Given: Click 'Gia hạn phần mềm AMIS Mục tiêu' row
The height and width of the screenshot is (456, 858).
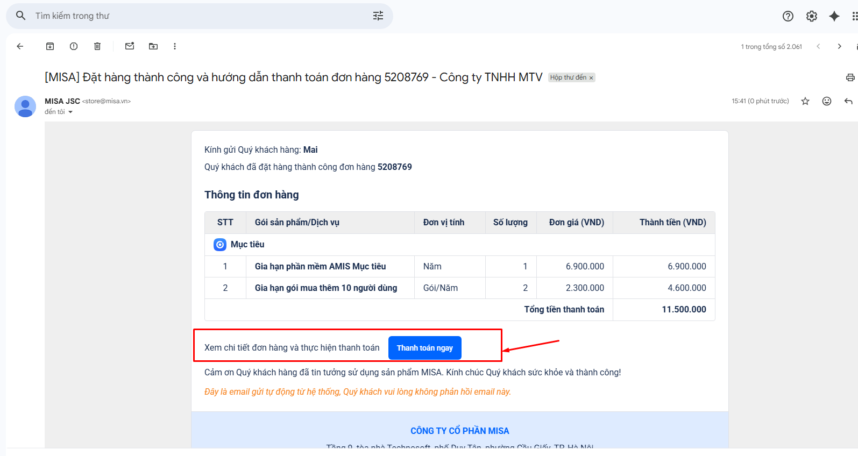Looking at the screenshot, I should tap(320, 266).
